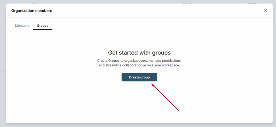Click the dimmed backdrop left of dialog
The width and height of the screenshot is (276, 127).
(x=3, y=63)
